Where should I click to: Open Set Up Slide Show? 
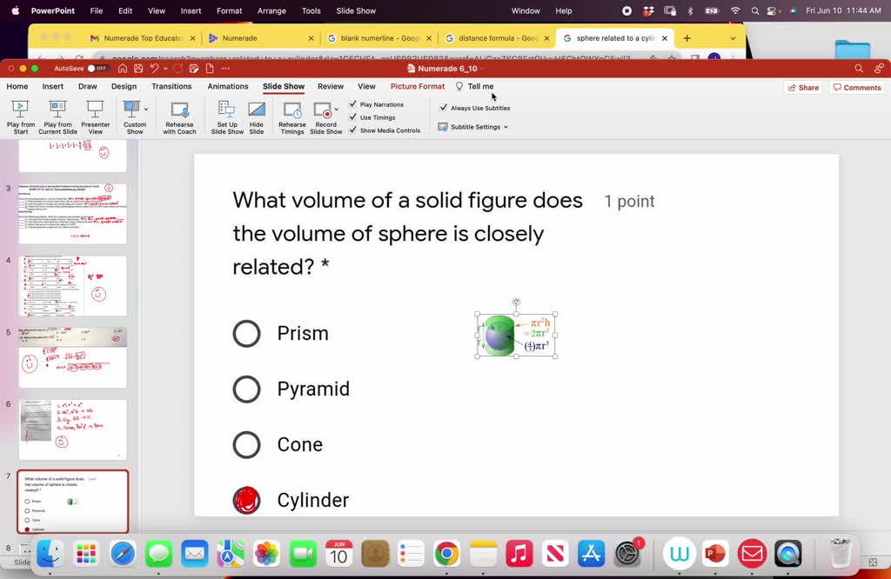pos(226,116)
